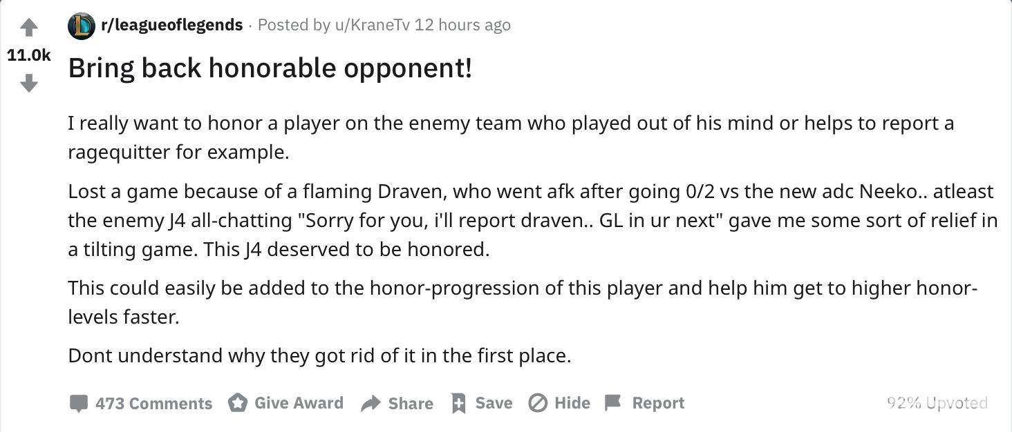This screenshot has width=1012, height=432.
Task: Click the League of Legends subreddit icon
Action: [x=82, y=26]
